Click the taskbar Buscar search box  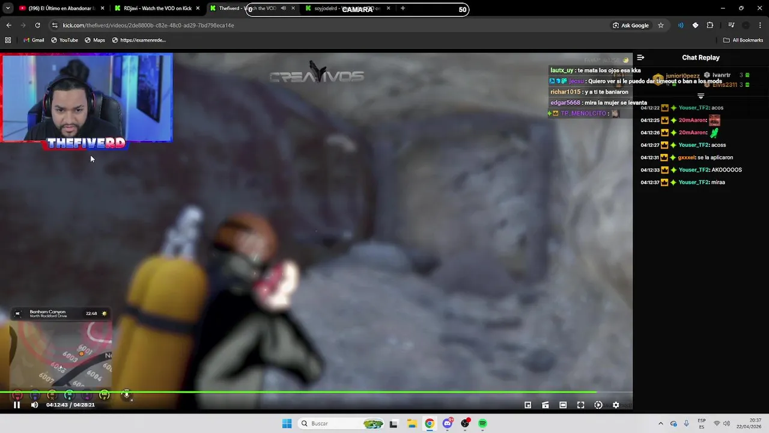coord(342,423)
